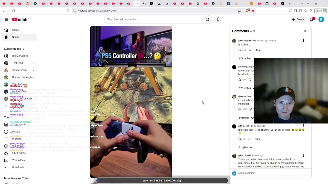Switch to the Reddit browser tab
The height and width of the screenshot is (184, 328).
pos(27,4)
